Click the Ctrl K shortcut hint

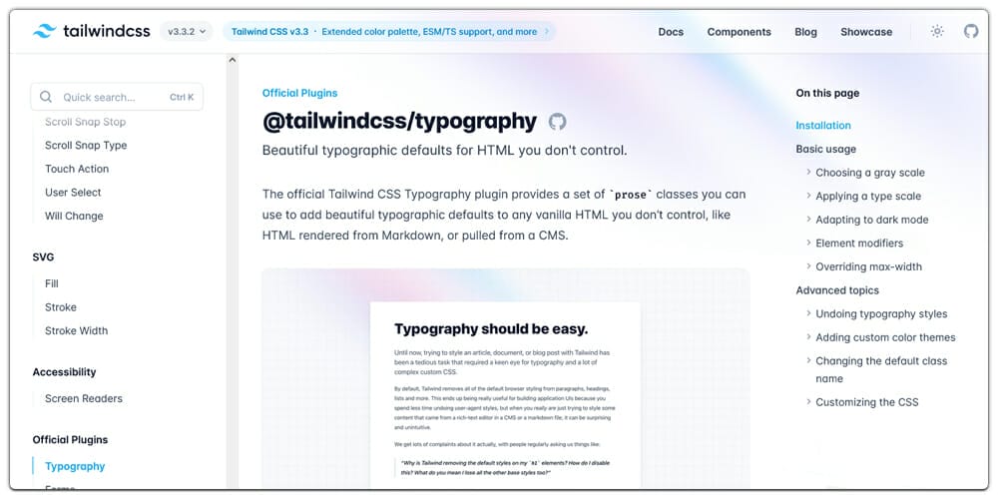(182, 98)
